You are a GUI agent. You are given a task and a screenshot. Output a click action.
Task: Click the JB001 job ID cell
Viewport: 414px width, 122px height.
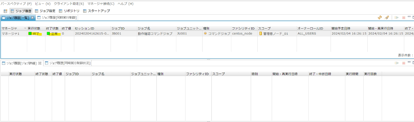click(124, 34)
